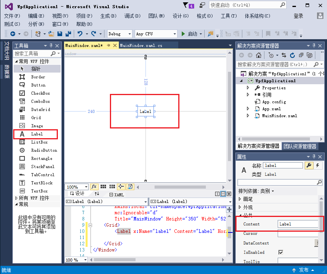Viewport: 327px width, 274px height.
Task: Undo the last action
Action: (80, 34)
